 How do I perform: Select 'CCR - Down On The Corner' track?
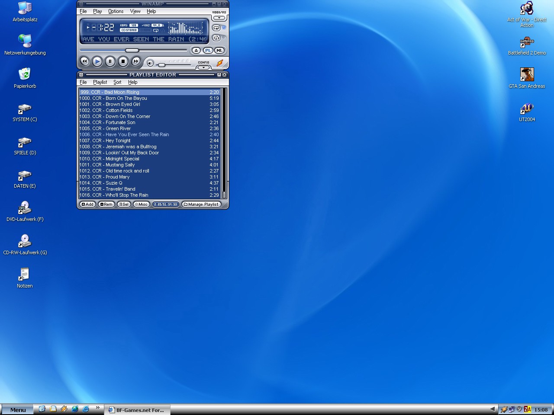click(x=150, y=116)
